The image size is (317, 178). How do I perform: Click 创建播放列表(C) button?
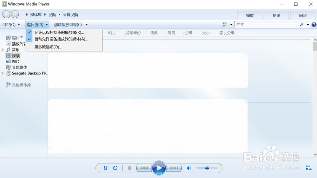(68, 25)
